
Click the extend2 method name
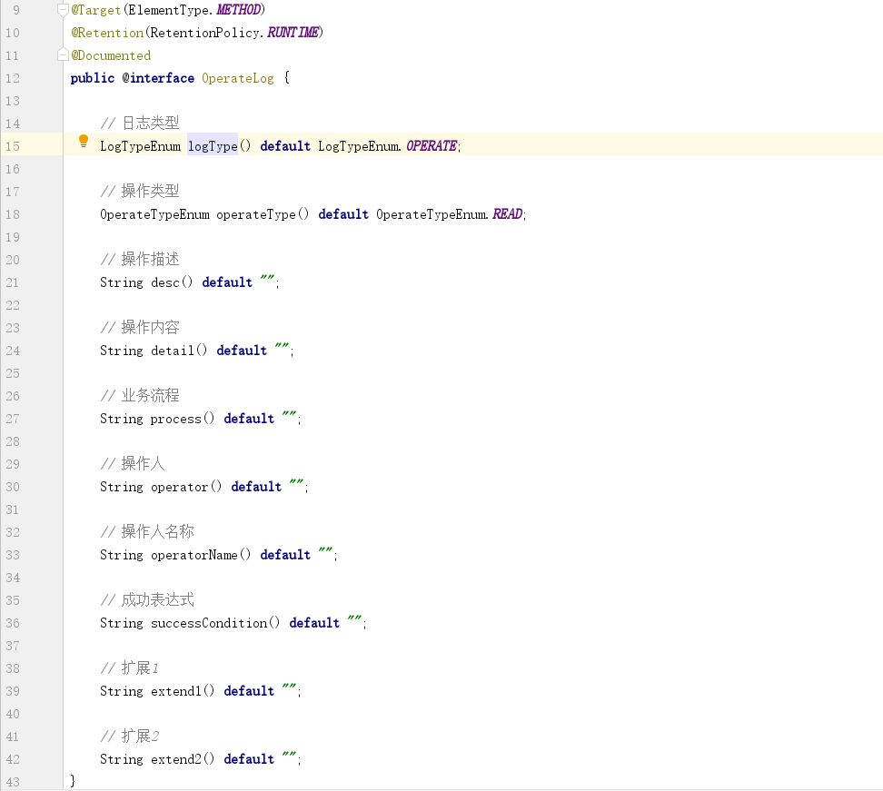(x=176, y=759)
